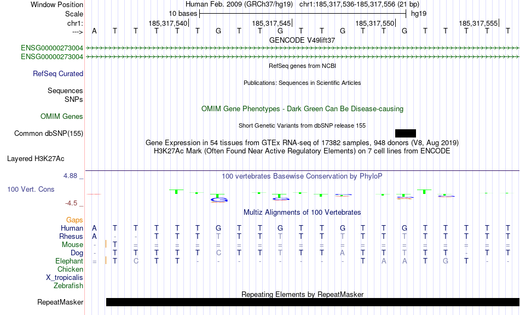Click the Common dbSNP(155) track label

49,134
